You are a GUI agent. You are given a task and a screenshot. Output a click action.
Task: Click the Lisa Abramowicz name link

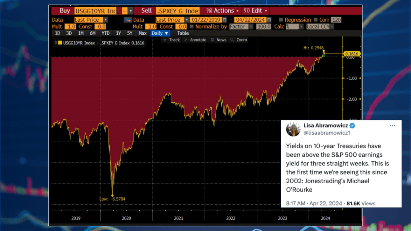[326, 126]
